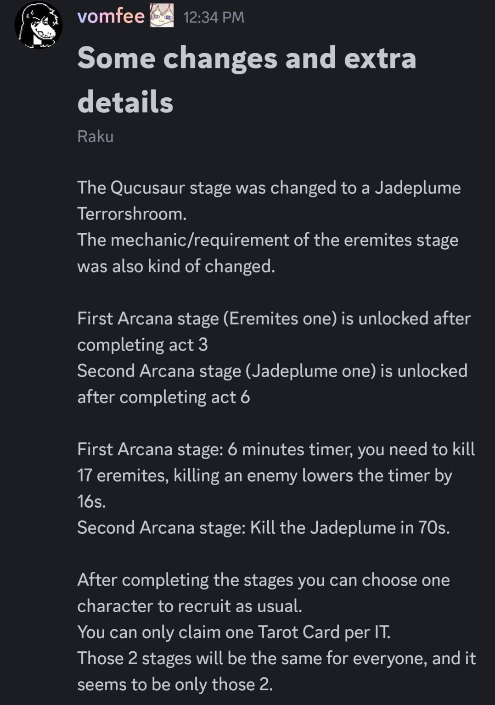Click vomfee's profile avatar
The image size is (495, 705).
pyautogui.click(x=39, y=26)
